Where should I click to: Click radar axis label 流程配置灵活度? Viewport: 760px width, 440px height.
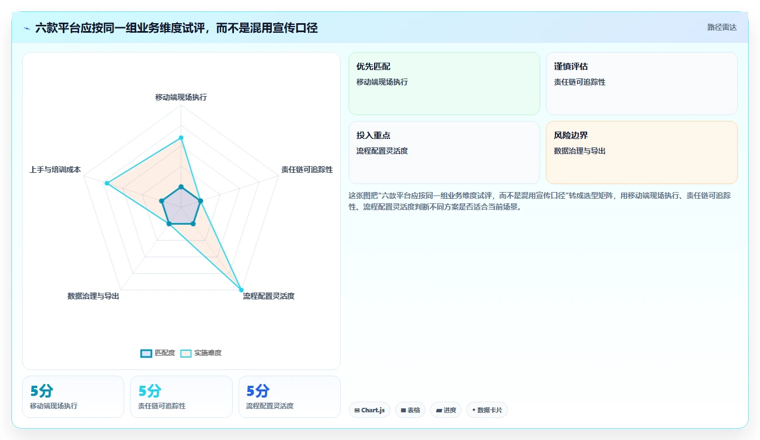click(269, 296)
